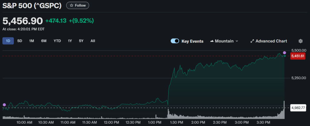Click the green end-of-line price dot
310x126 pixels.
coord(285,56)
